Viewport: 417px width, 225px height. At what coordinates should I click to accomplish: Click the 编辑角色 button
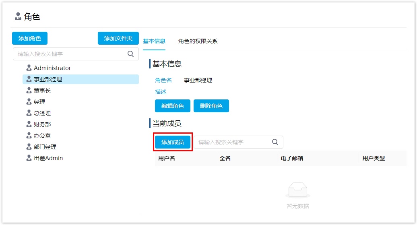173,106
